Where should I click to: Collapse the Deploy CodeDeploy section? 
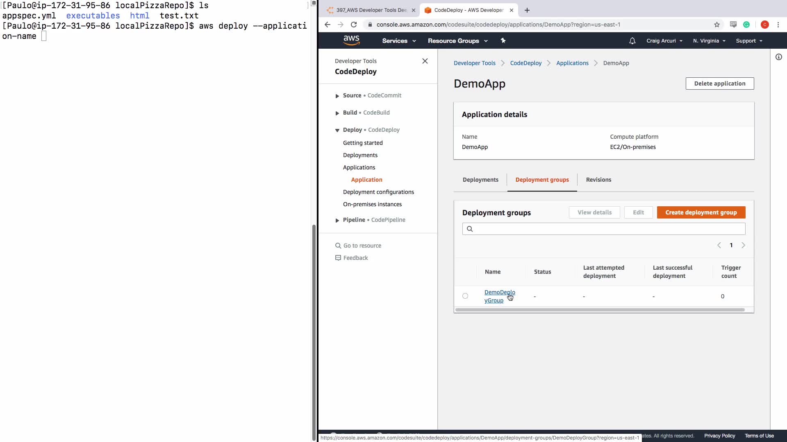[x=337, y=130]
